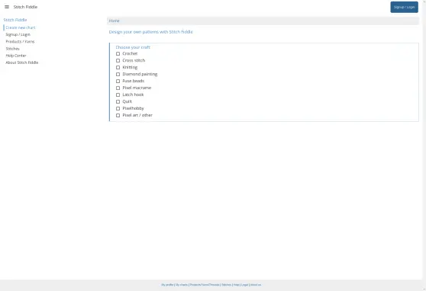Click the Design your own patterns heading
The height and width of the screenshot is (291, 426).
151,32
